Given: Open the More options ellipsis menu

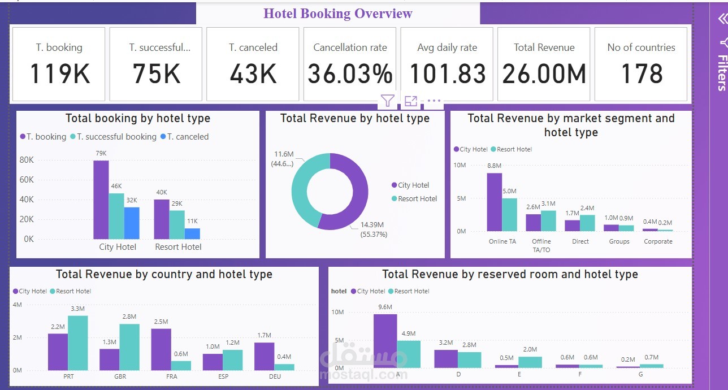Looking at the screenshot, I should point(434,101).
